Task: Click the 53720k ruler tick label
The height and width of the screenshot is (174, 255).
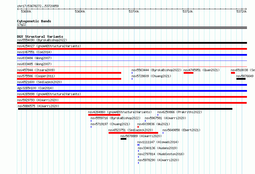Action: (242, 11)
